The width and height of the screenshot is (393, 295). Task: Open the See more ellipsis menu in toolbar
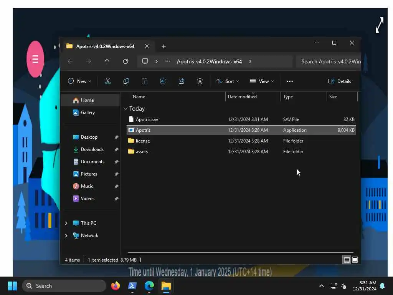[x=290, y=81]
